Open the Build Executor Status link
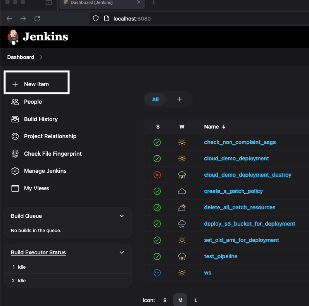This screenshot has width=309, height=306. [38, 252]
